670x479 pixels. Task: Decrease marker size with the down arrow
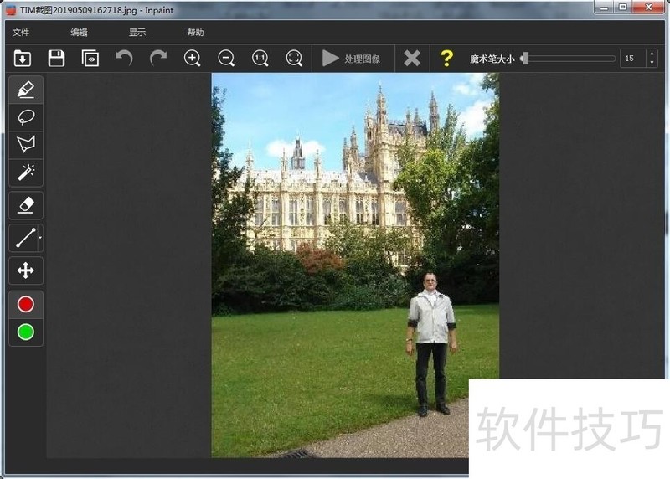[x=652, y=62]
